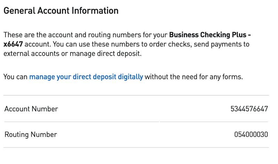Click the divider line below the Routing Number row
The image size is (278, 164).
pyautogui.click(x=136, y=147)
